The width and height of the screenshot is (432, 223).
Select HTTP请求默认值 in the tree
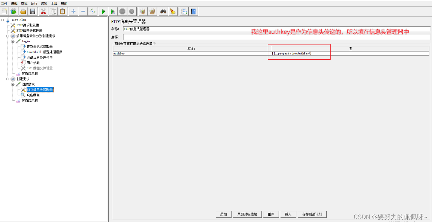pos(28,25)
